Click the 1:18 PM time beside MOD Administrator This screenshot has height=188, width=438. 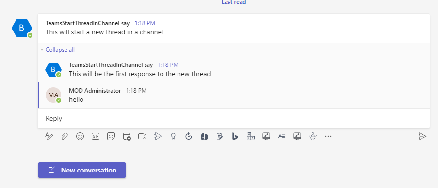tap(136, 91)
